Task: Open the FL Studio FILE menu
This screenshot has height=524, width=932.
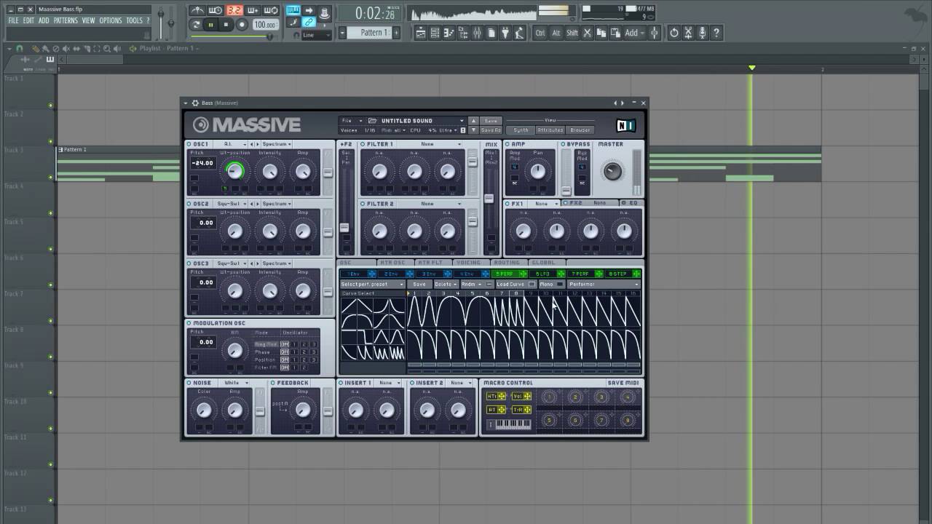Action: [13, 20]
